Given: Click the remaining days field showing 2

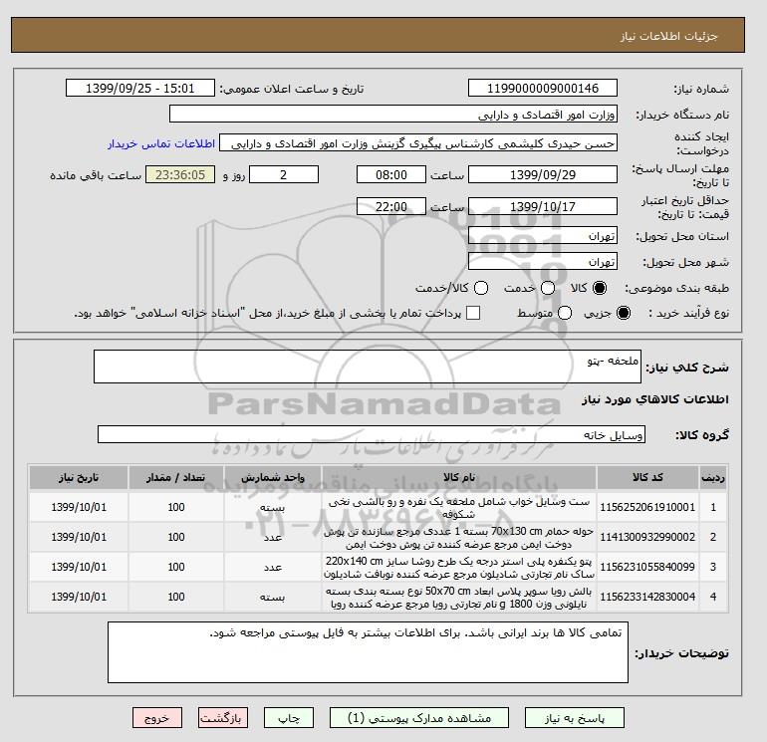Looking at the screenshot, I should 284,174.
